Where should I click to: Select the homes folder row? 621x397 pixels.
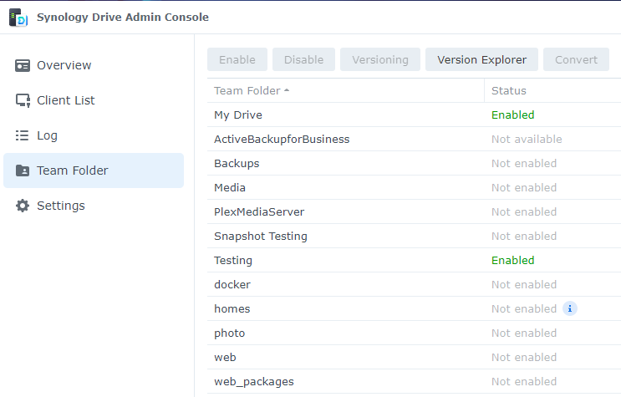coord(414,308)
